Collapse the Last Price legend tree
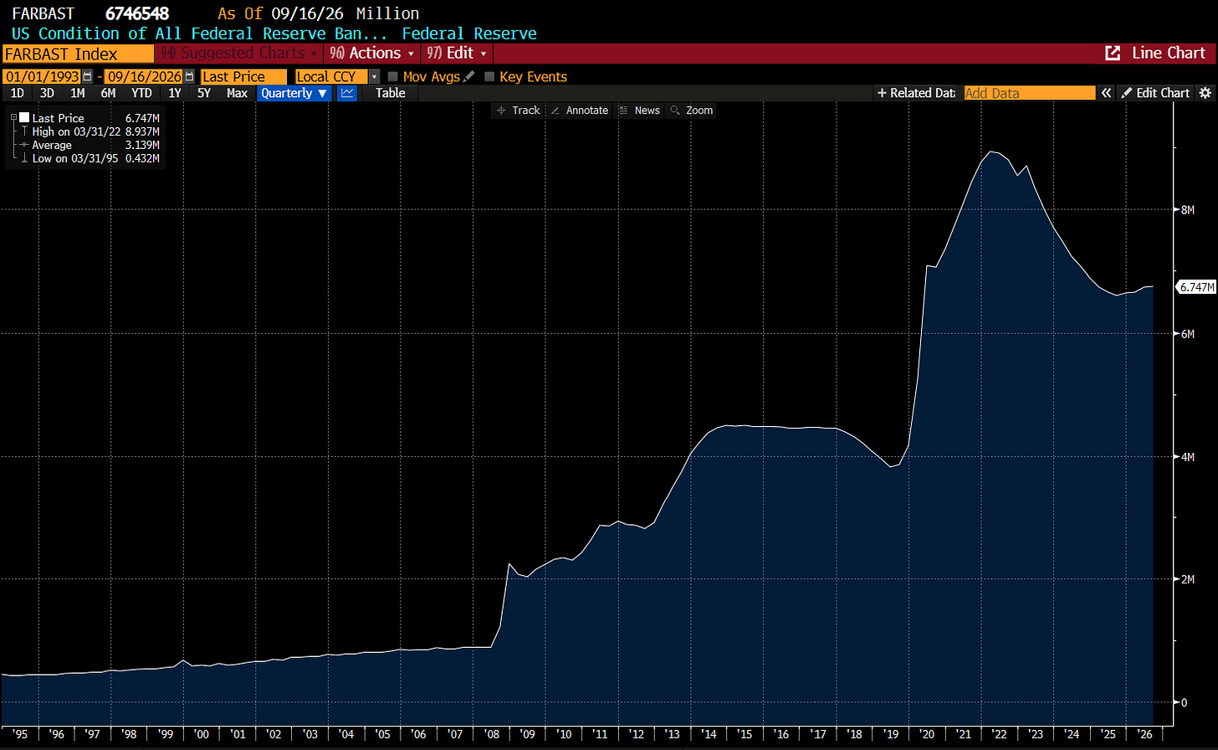Viewport: 1218px width, 750px height. click(x=13, y=118)
